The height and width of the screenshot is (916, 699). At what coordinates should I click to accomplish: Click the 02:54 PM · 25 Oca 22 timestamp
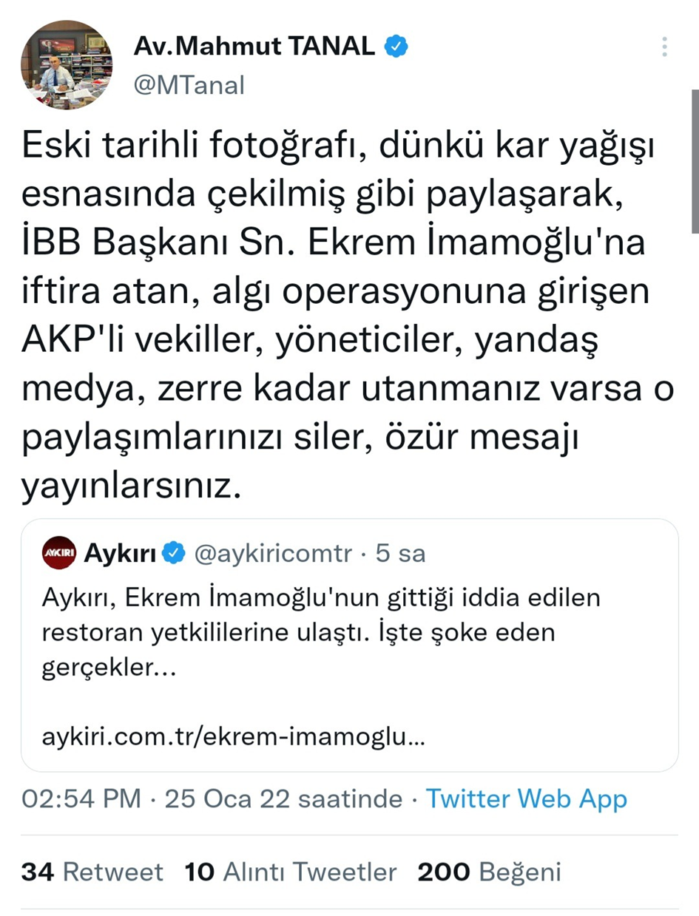click(212, 799)
